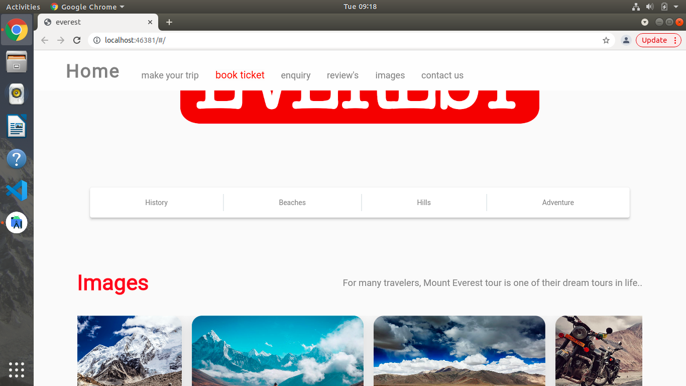The height and width of the screenshot is (386, 686).
Task: Launch Visual Studio Code from the dock
Action: [x=17, y=190]
